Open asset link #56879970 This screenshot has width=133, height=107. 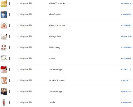click(126, 15)
